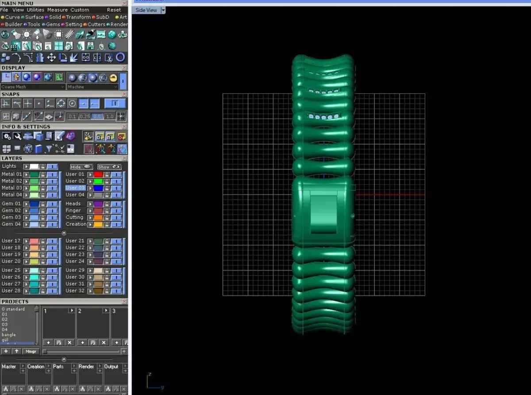
Task: Toggle the quadrant snap button
Action: pyautogui.click(x=61, y=104)
